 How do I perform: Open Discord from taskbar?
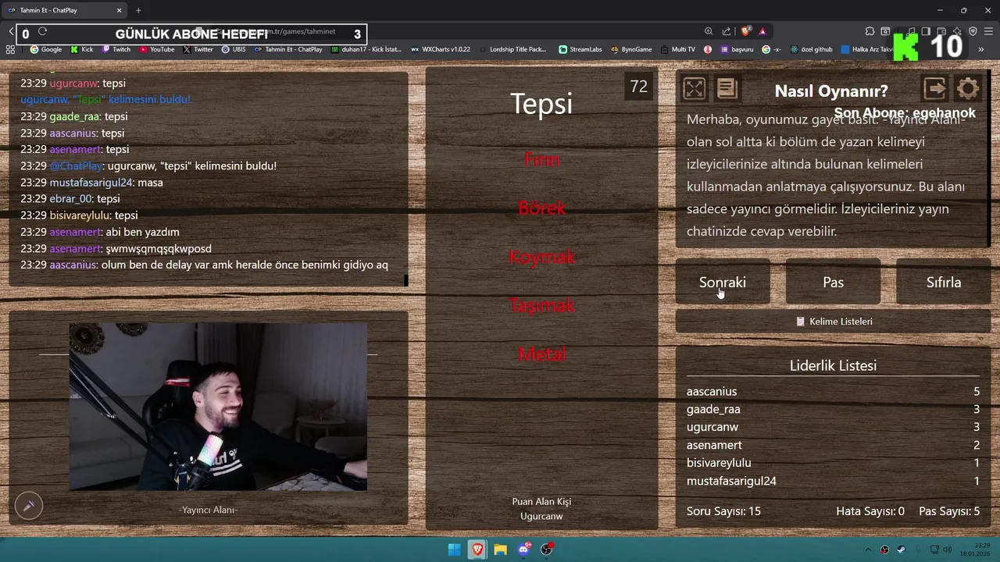pyautogui.click(x=523, y=550)
